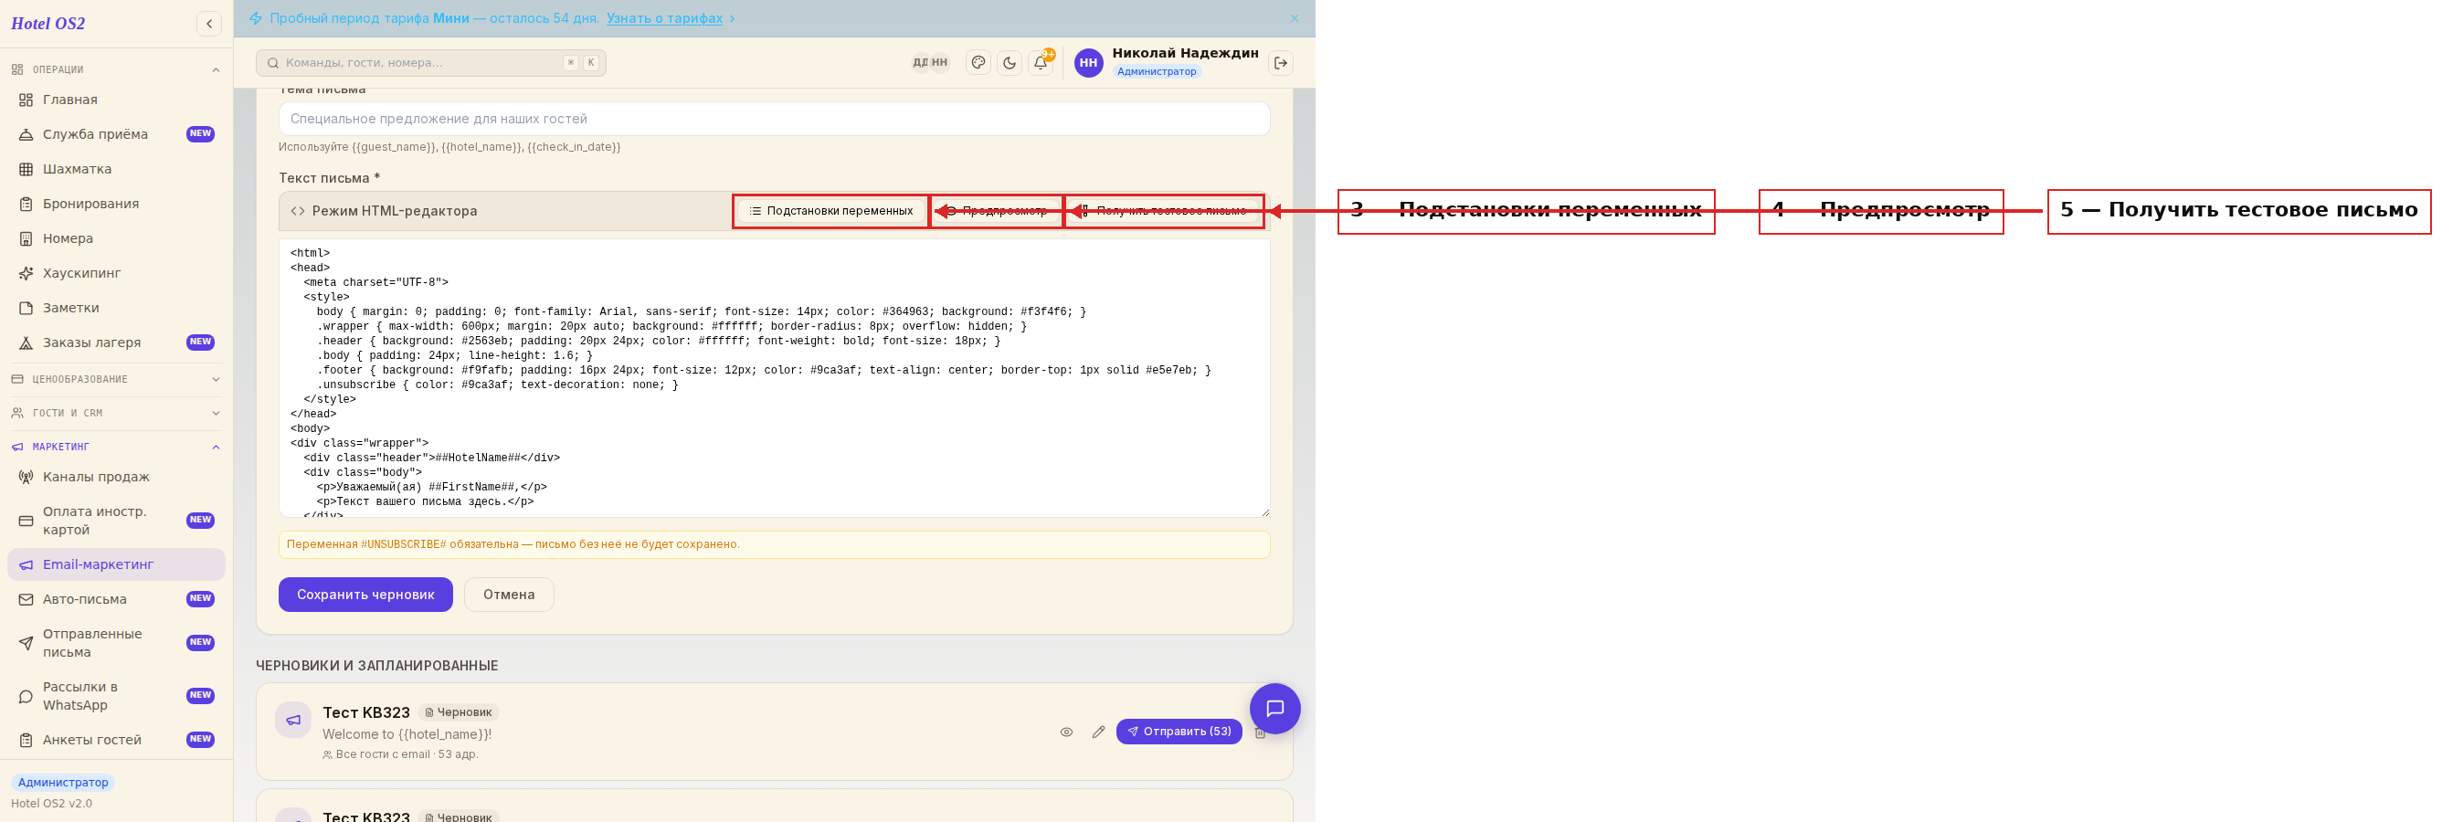Image resolution: width=2453 pixels, height=822 pixels.
Task: Click the user name Николай Надеждин
Action: 1185,53
